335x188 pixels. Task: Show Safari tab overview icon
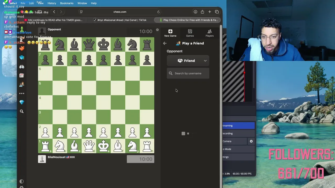tap(217, 12)
